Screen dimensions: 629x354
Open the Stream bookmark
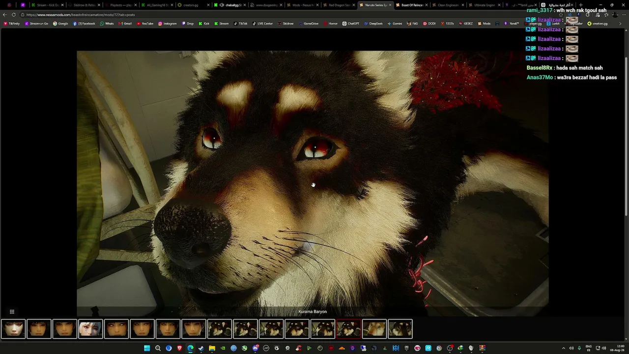221,24
